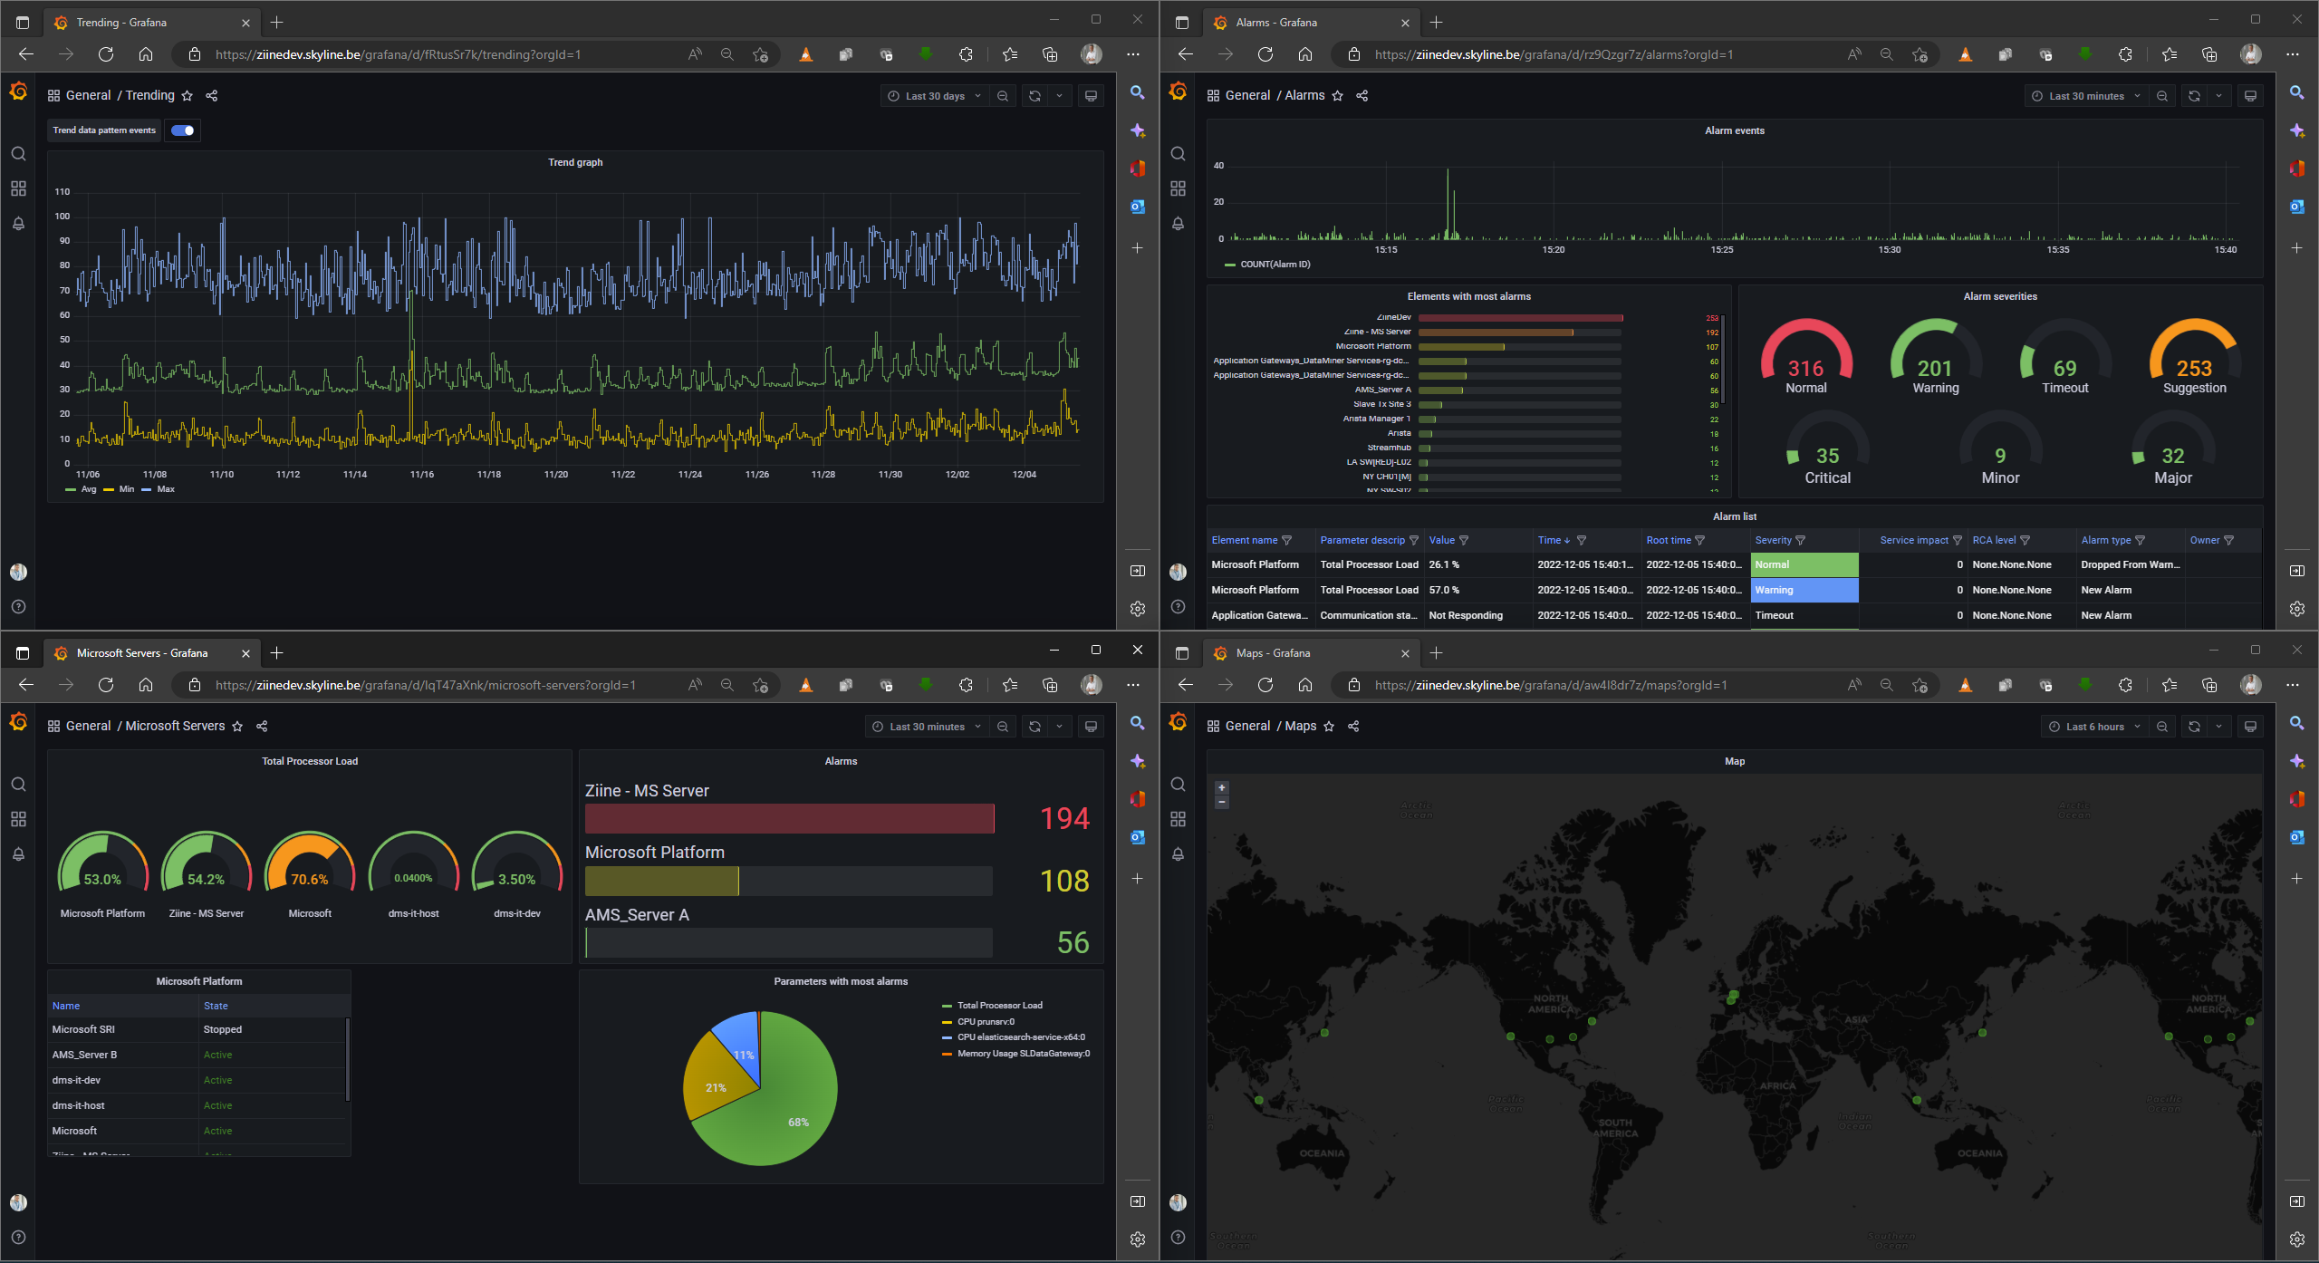Refresh the Trending dashboard
The height and width of the screenshot is (1263, 2319).
[x=1034, y=96]
